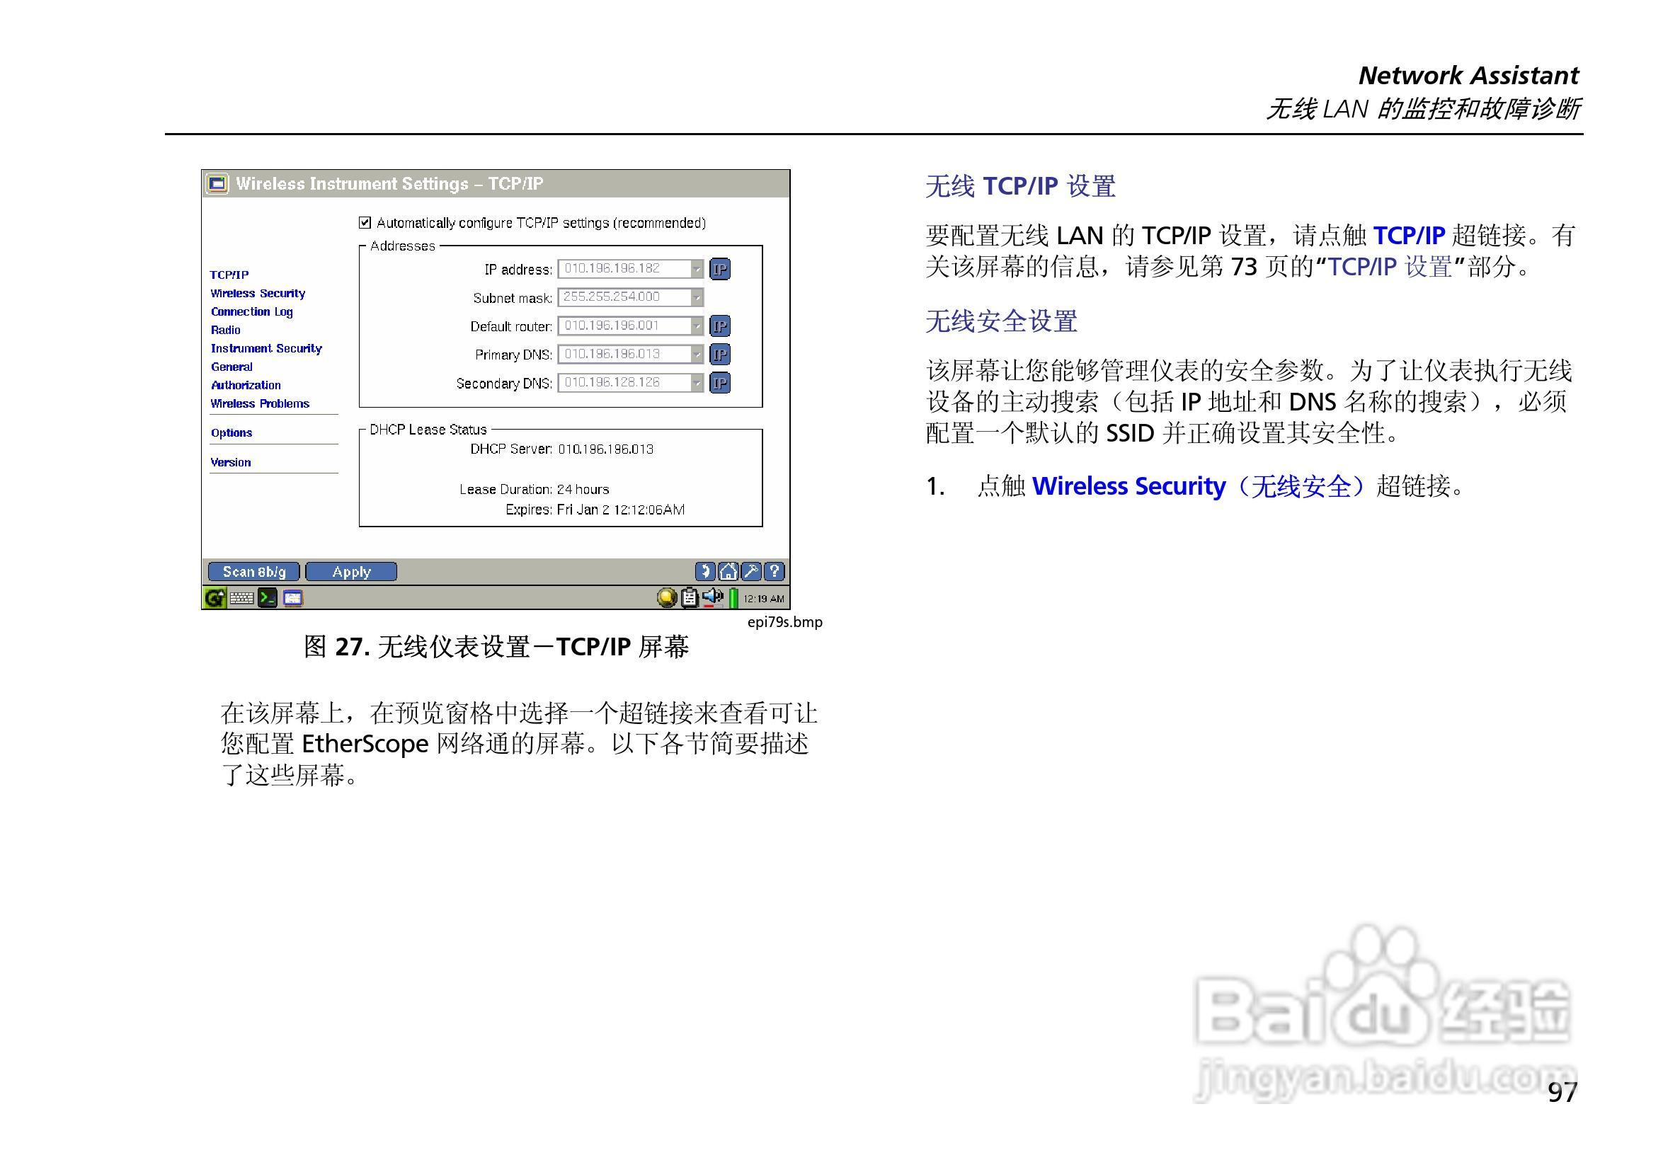Expand the IP address dropdown arrow

point(697,269)
